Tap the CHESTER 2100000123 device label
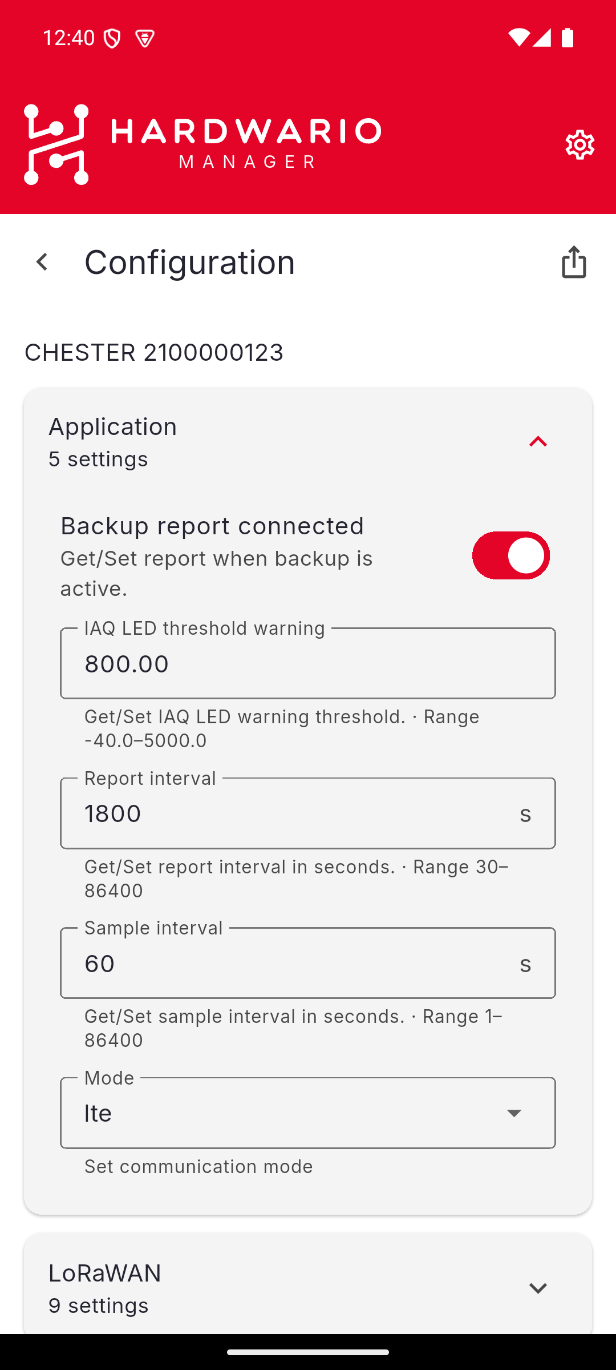Image resolution: width=616 pixels, height=1370 pixels. [154, 352]
